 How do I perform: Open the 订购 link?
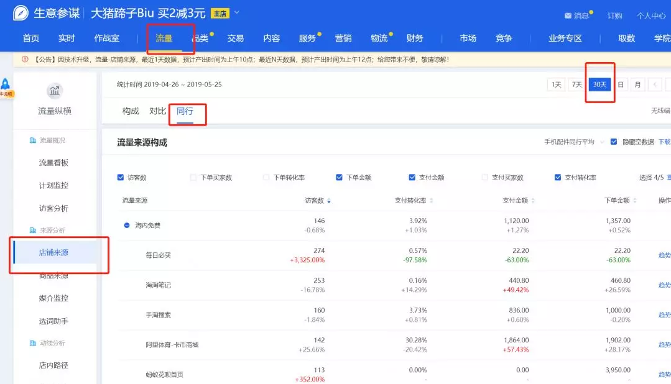[614, 16]
